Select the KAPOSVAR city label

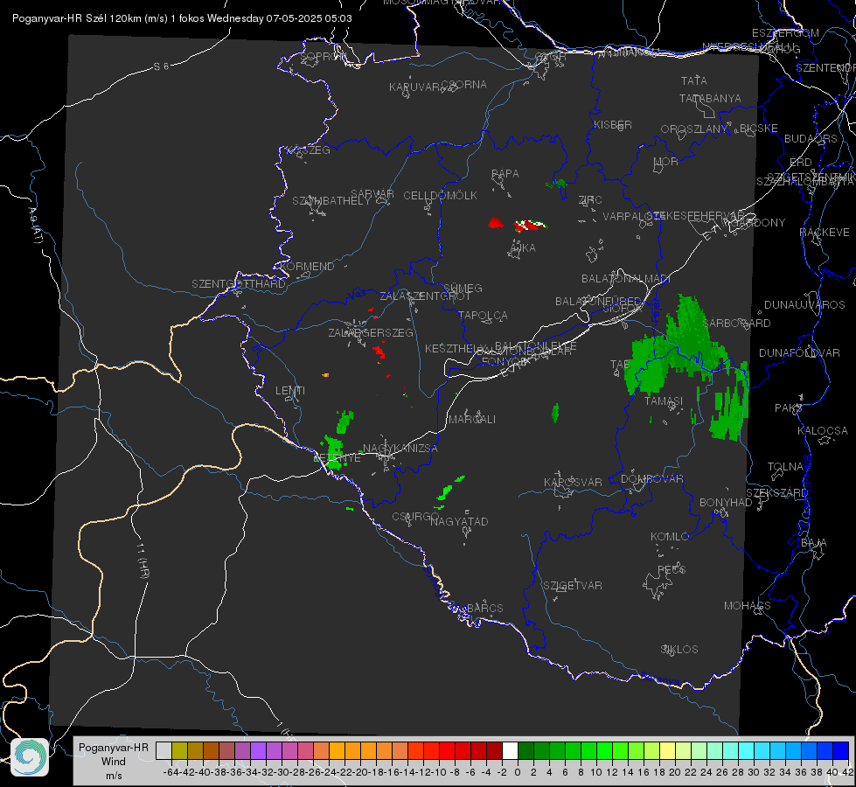tap(573, 482)
